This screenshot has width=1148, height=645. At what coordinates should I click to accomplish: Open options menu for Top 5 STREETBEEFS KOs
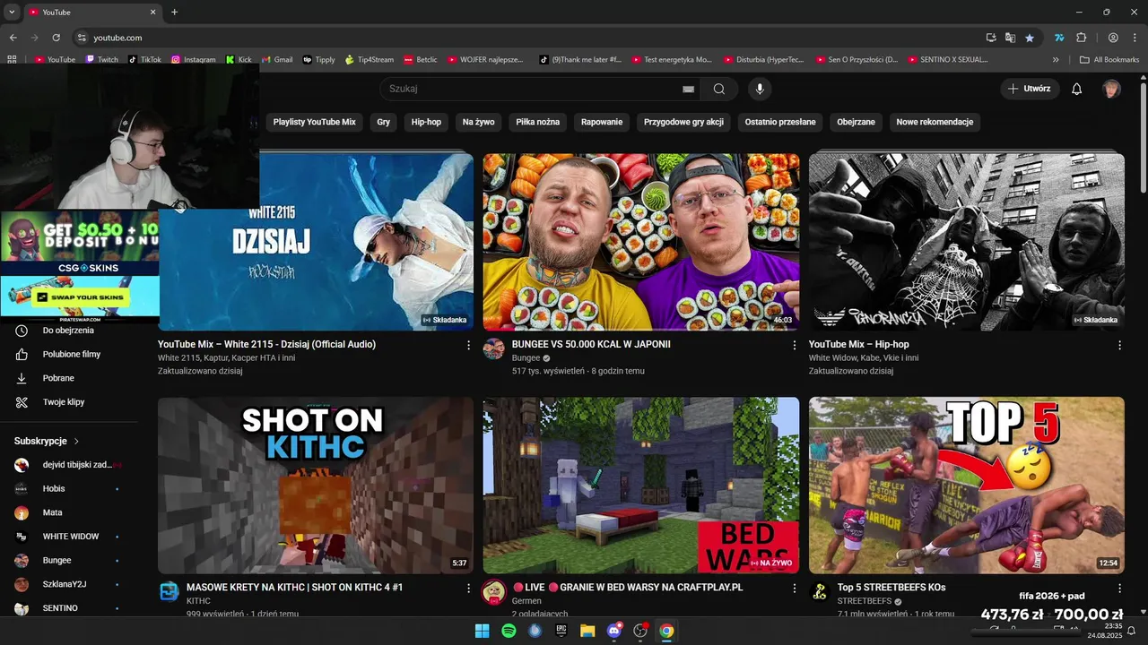(x=1119, y=589)
